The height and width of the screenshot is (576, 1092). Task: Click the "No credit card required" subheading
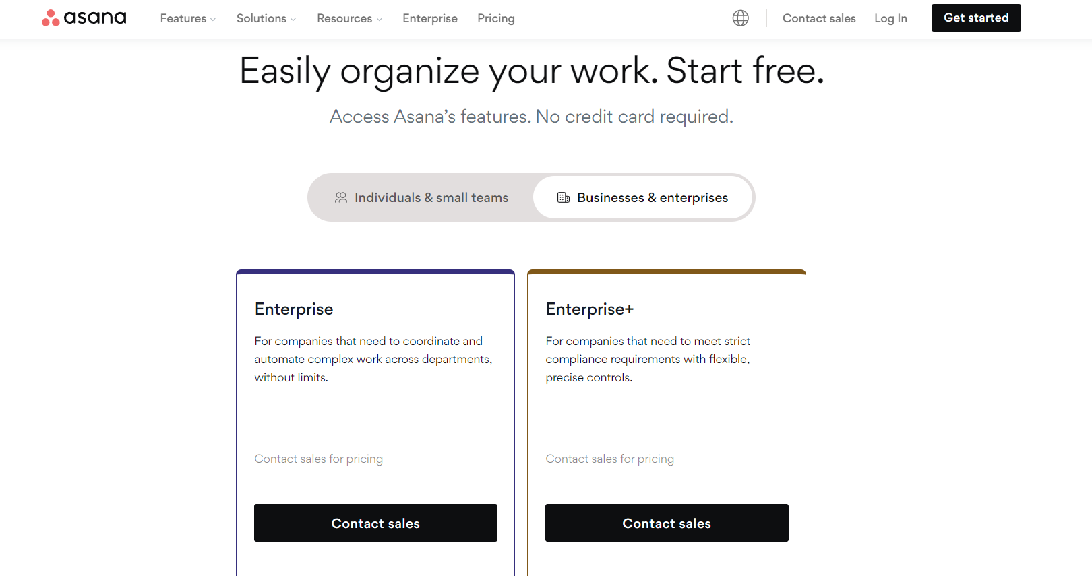click(x=531, y=117)
